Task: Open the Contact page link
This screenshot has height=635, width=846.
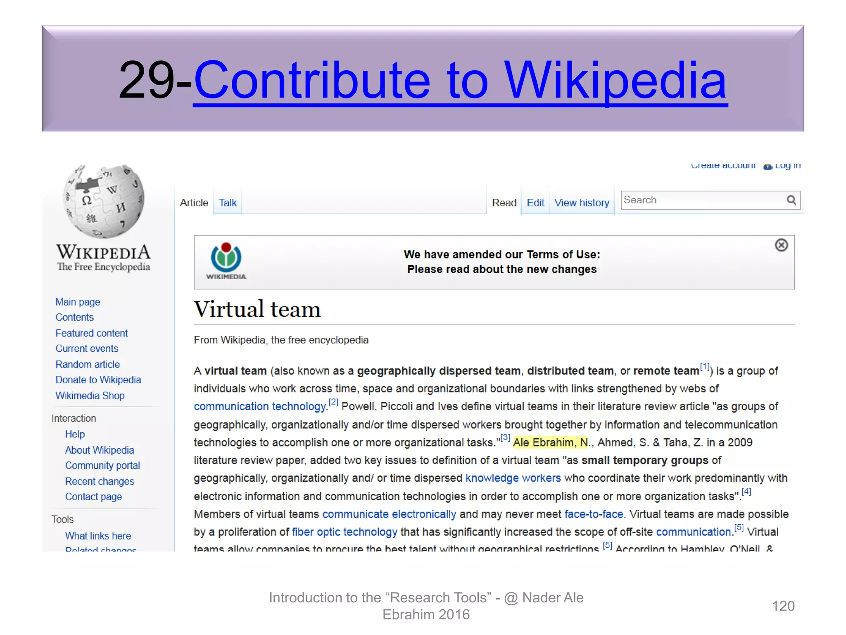Action: coord(93,497)
